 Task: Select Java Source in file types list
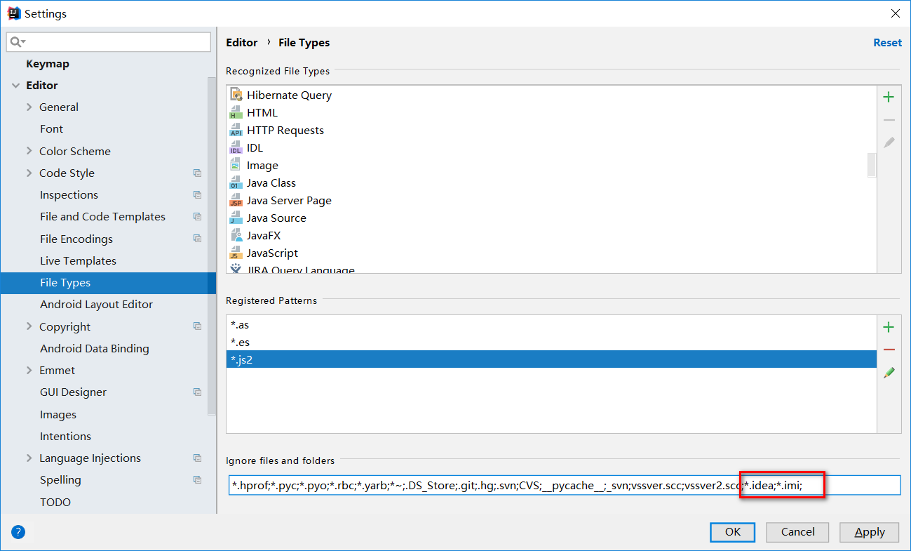(276, 218)
